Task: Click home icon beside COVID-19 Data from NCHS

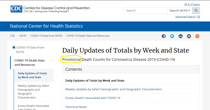Action: click(14, 48)
